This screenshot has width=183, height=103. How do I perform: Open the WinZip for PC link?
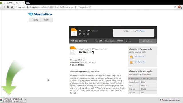click(x=140, y=56)
